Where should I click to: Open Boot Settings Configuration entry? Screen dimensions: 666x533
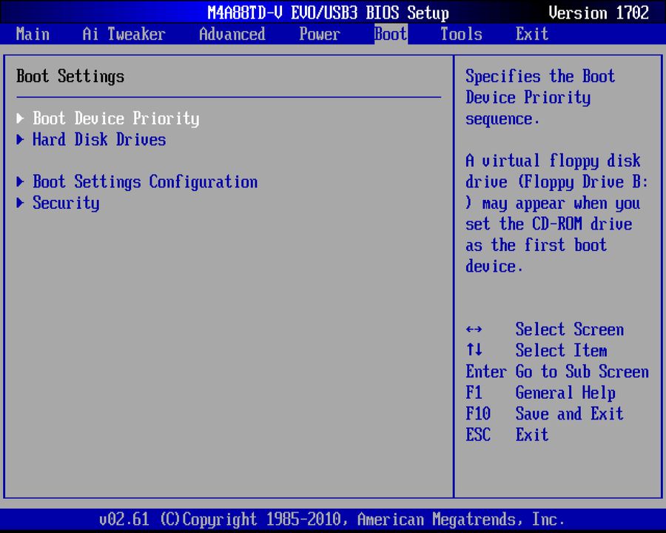145,181
